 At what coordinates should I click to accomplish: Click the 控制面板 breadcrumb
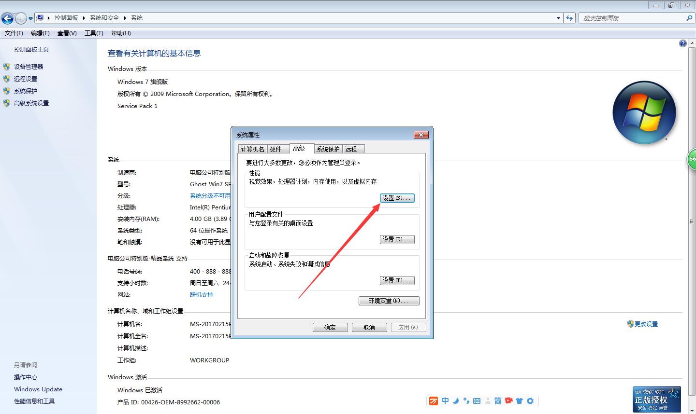click(66, 18)
